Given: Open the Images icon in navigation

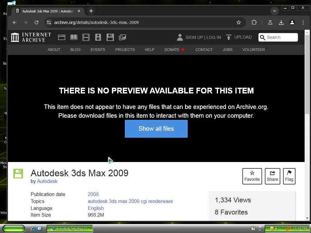Looking at the screenshot, I should pos(122,37).
